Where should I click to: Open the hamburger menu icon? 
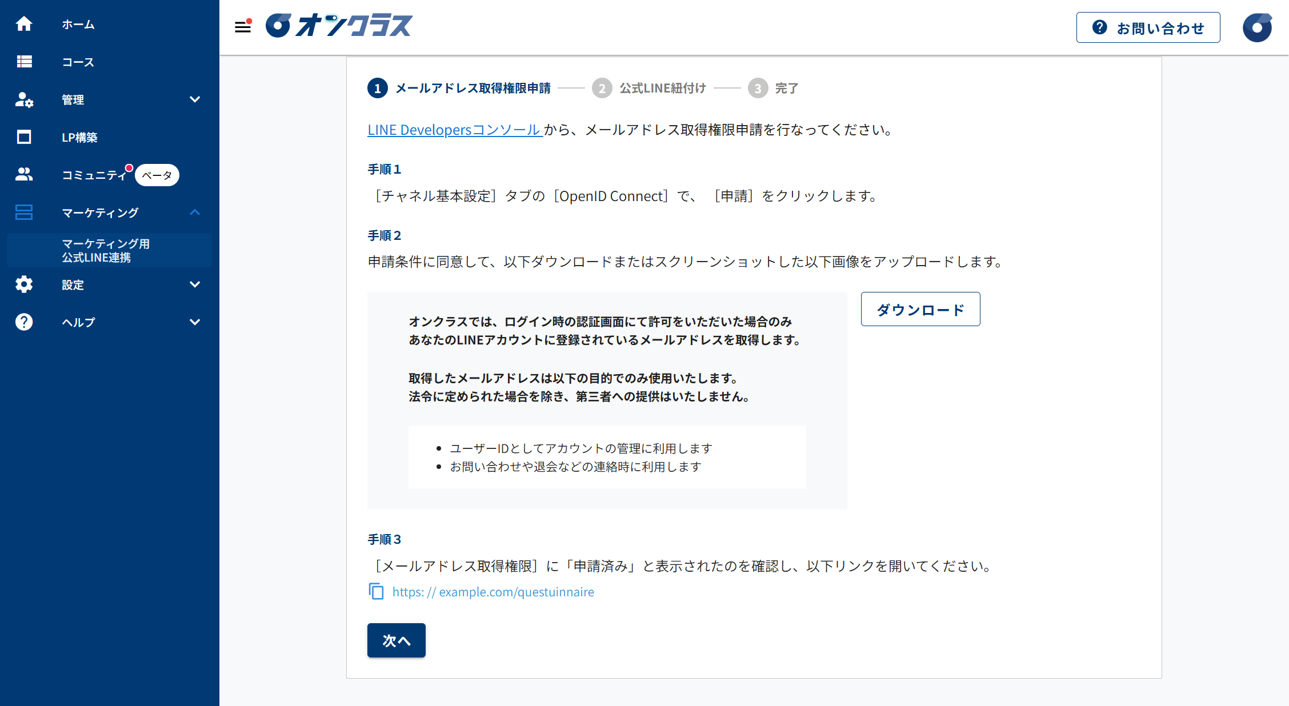(243, 26)
